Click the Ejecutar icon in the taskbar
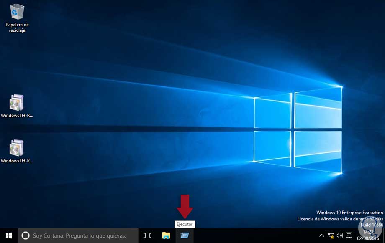The height and width of the screenshot is (243, 385). [185, 235]
